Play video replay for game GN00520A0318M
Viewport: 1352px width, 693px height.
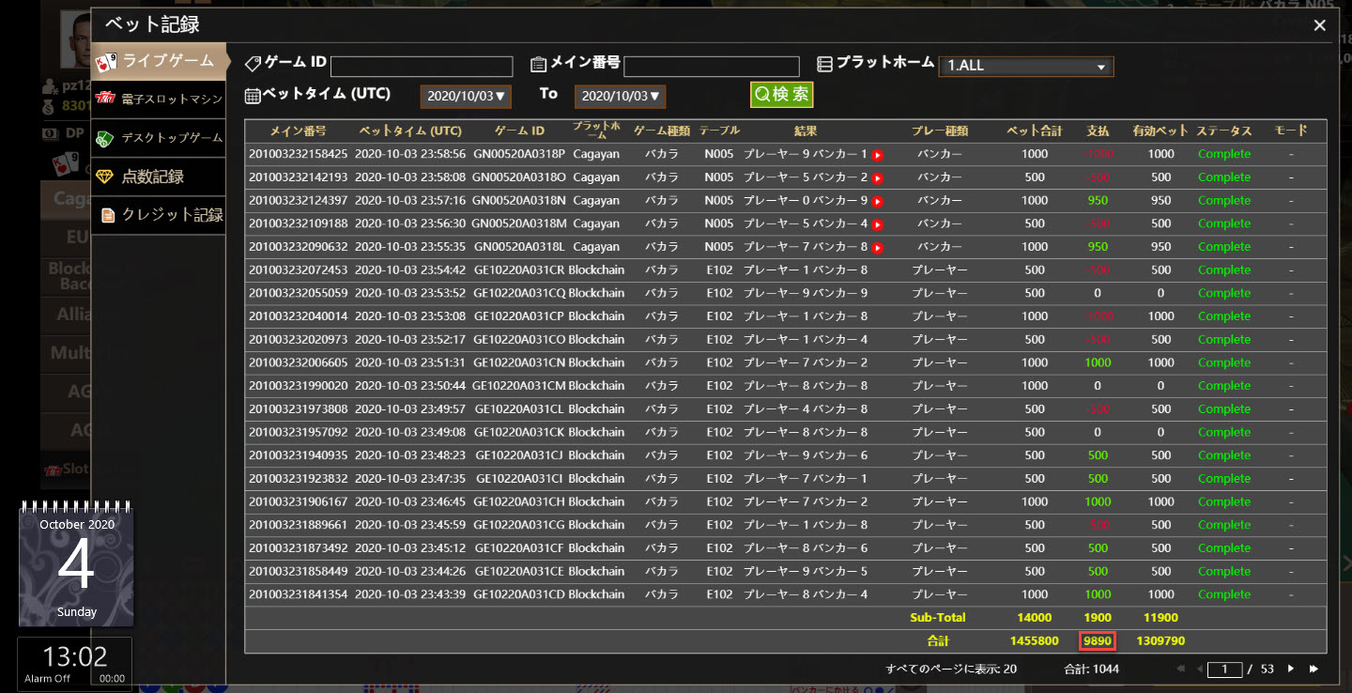click(x=877, y=224)
